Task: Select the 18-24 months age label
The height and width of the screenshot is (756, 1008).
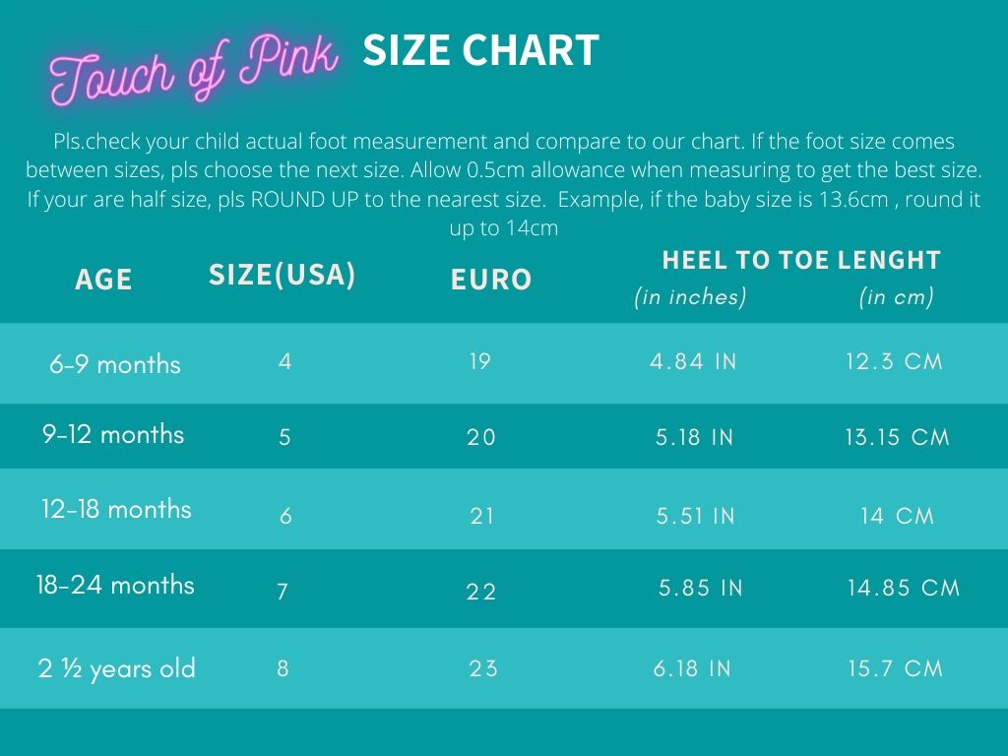Action: coord(115,585)
